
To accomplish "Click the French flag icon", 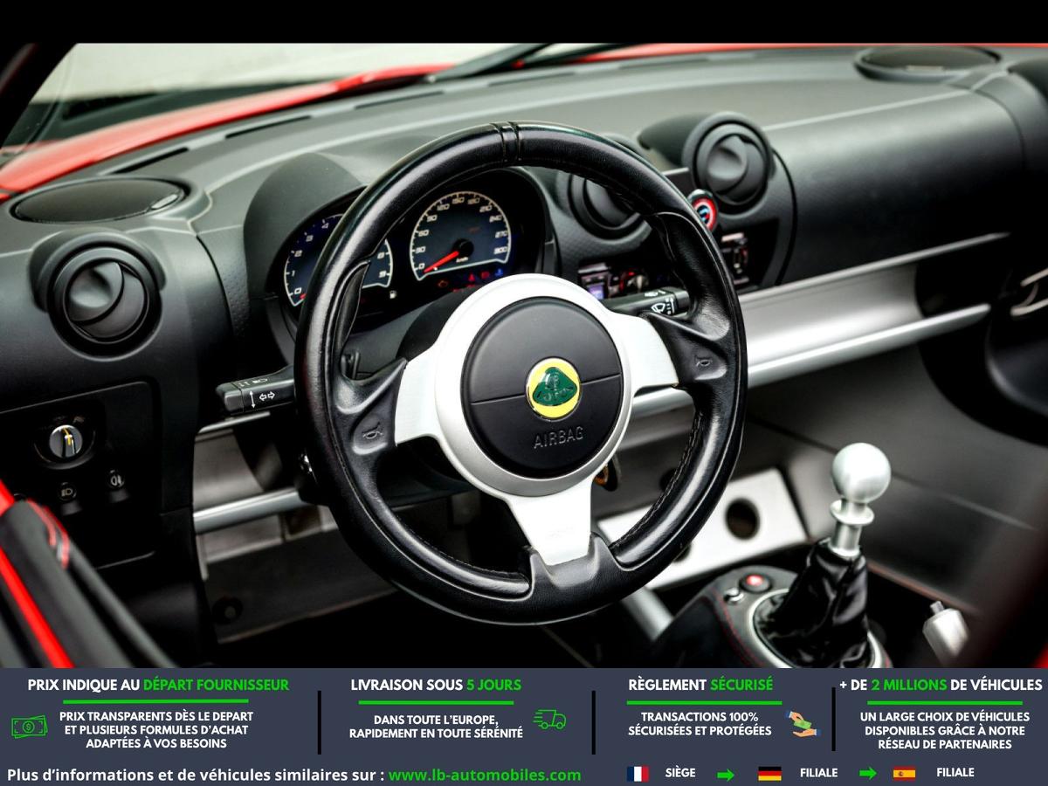I will (x=638, y=774).
